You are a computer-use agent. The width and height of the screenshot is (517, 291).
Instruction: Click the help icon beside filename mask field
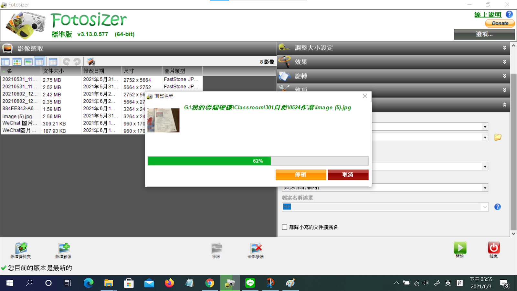click(498, 207)
